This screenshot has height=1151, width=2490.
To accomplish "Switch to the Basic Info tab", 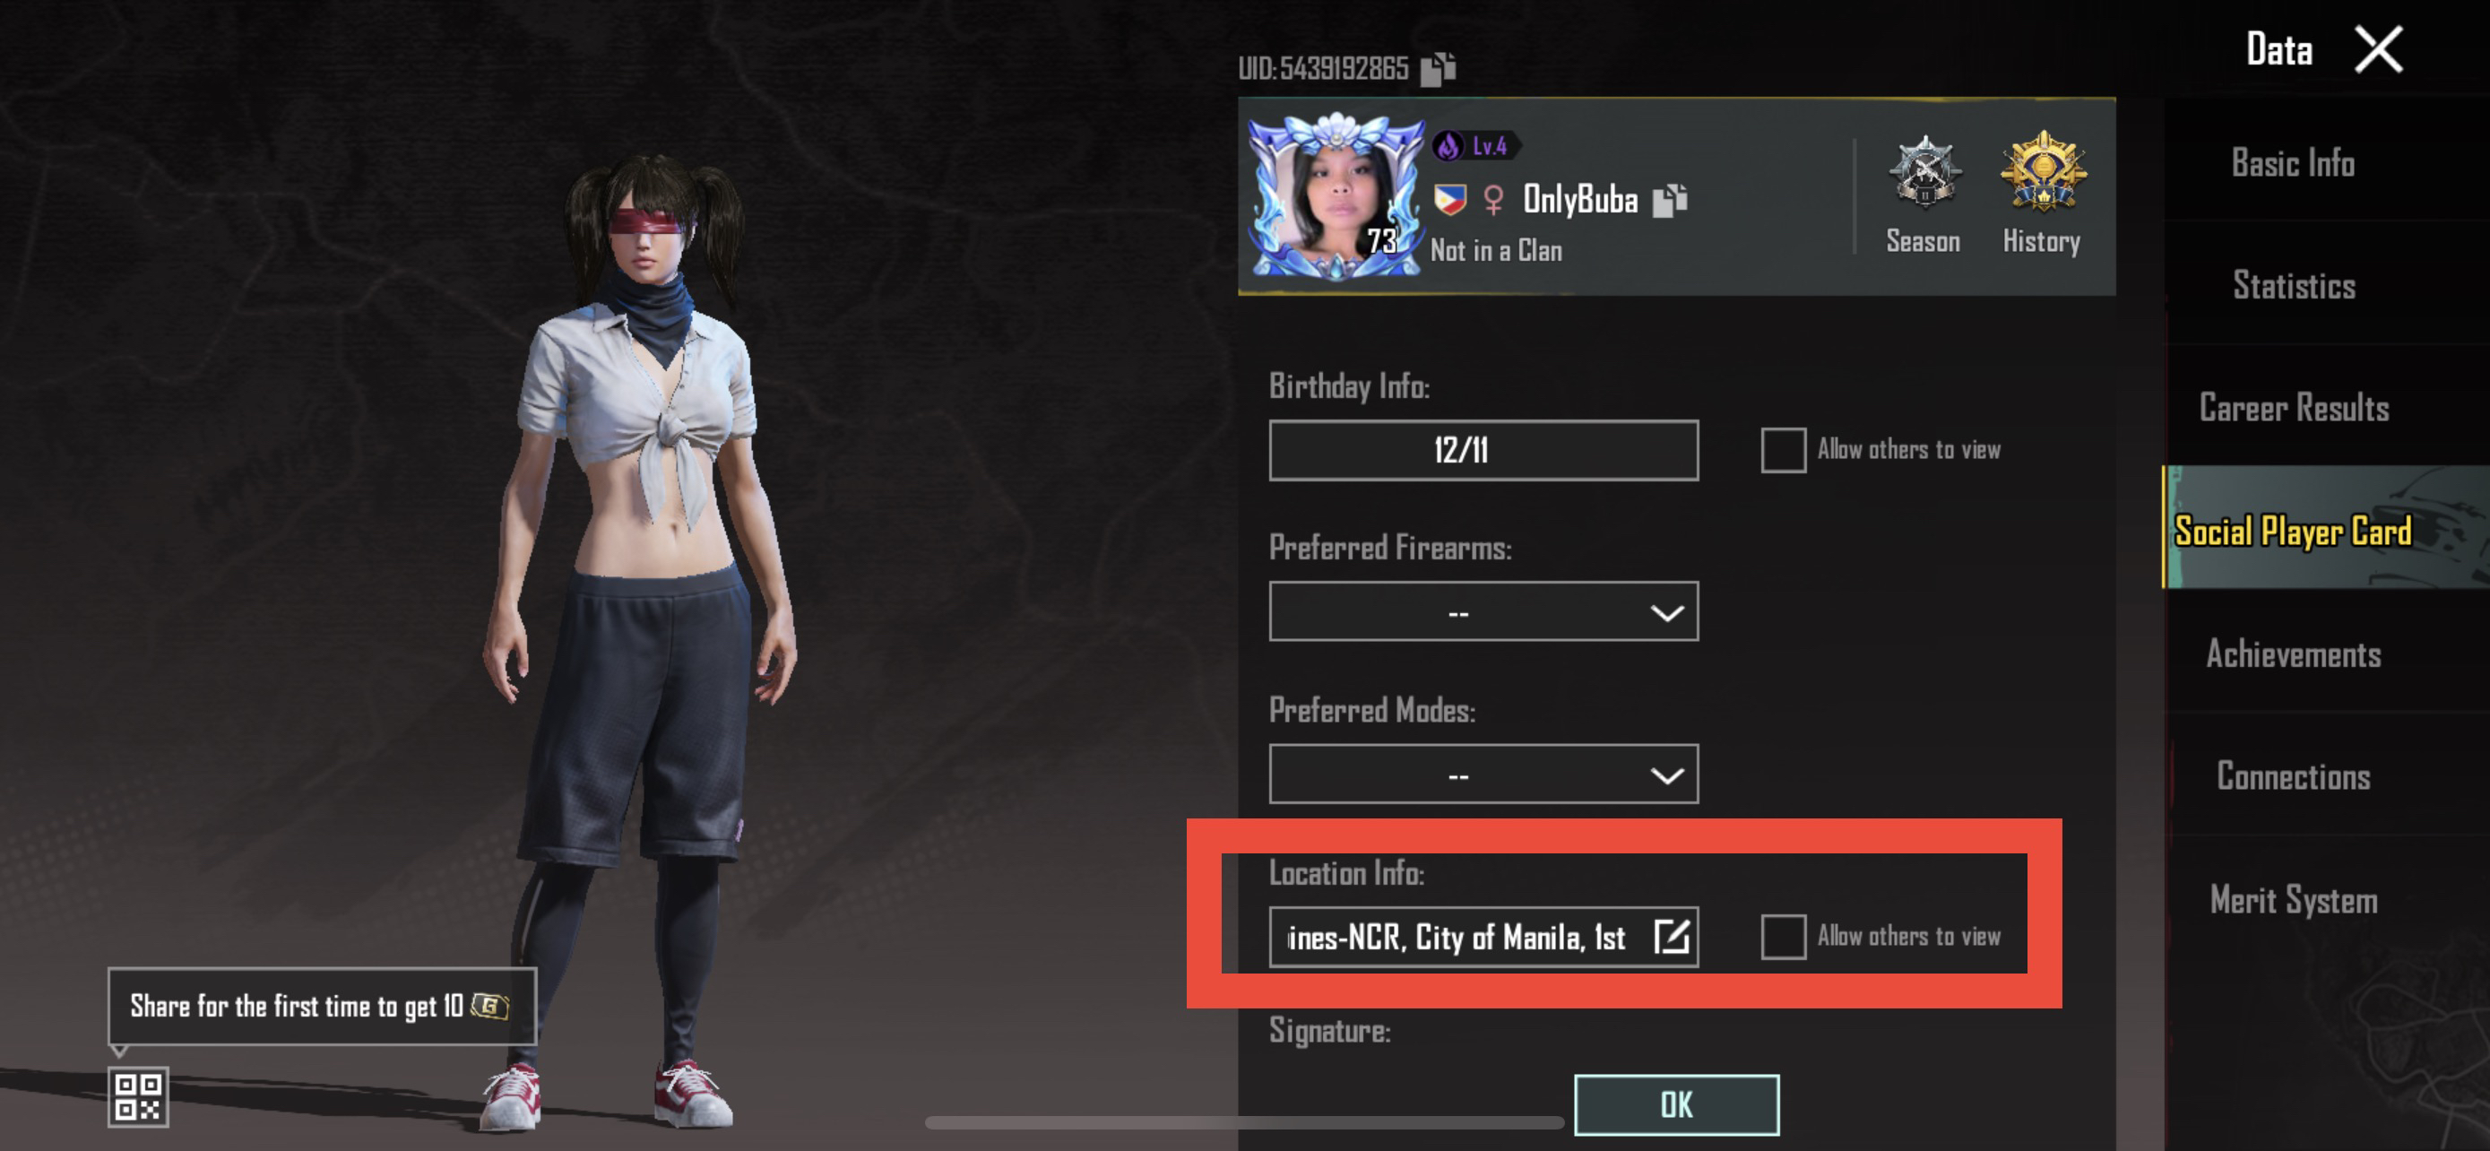I will (2293, 162).
